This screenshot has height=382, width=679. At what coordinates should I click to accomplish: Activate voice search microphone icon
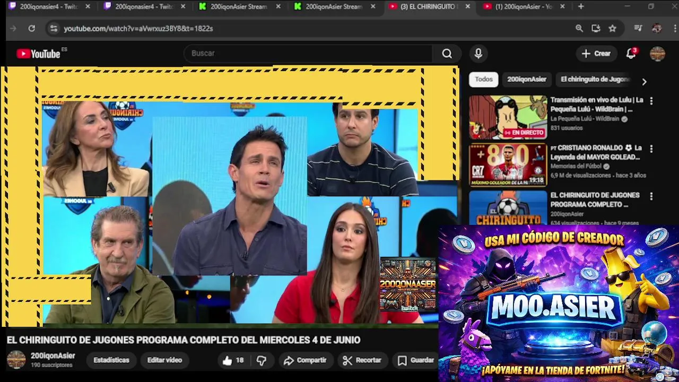pos(478,54)
